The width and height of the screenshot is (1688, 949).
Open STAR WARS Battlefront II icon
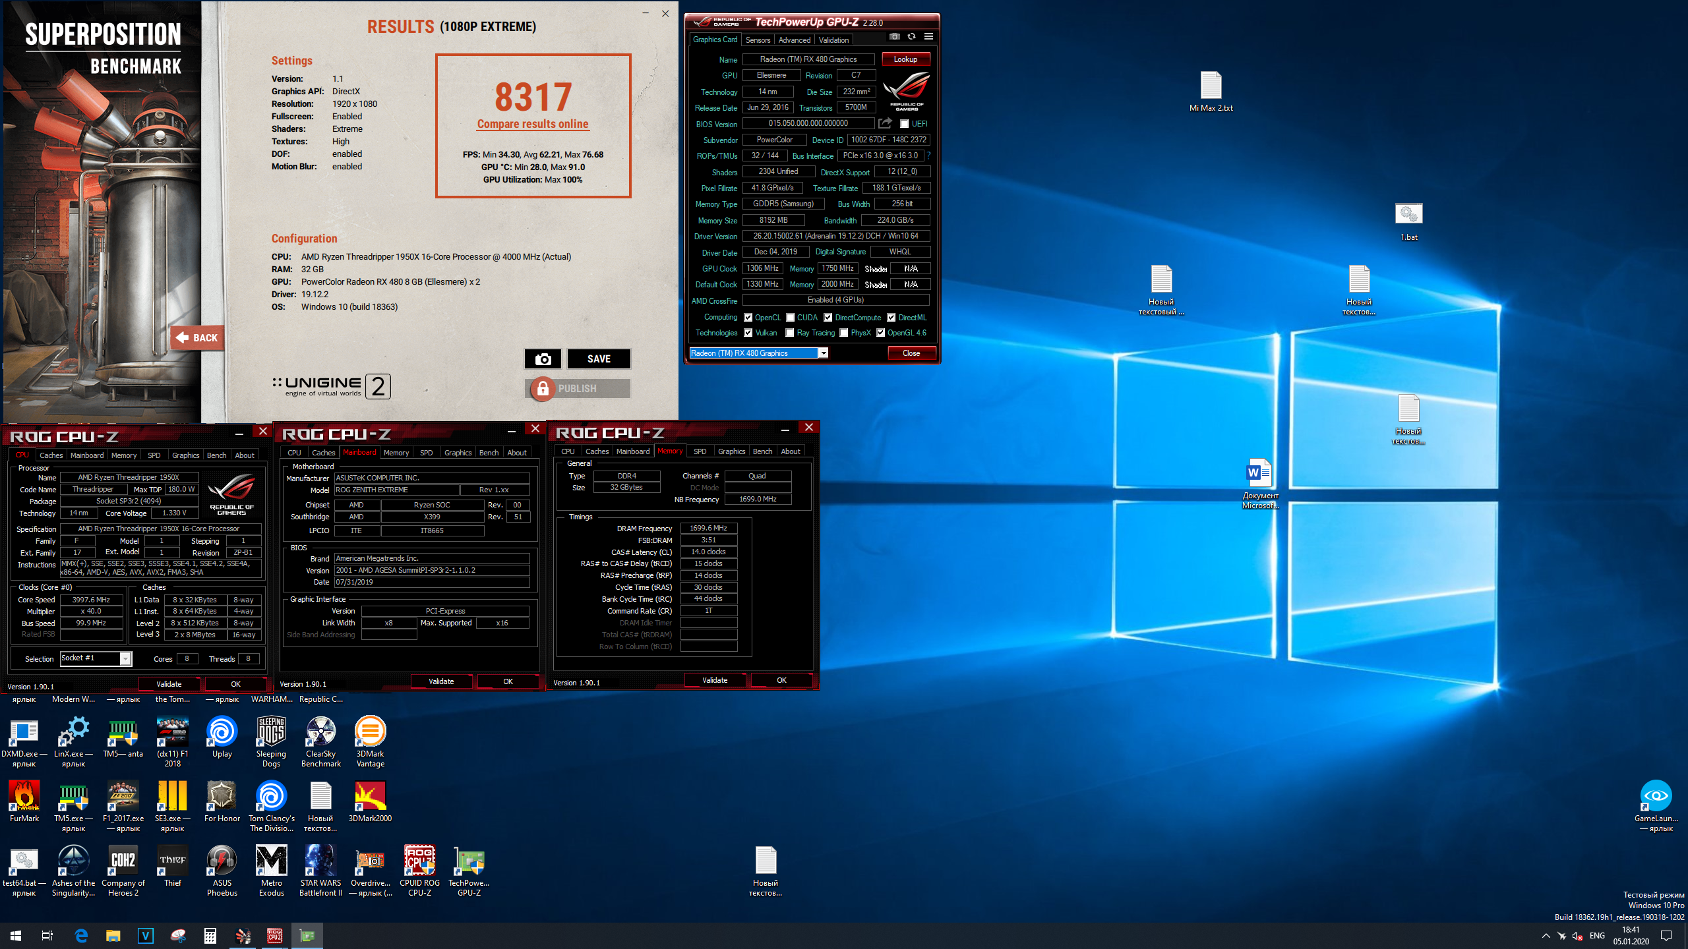coord(321,871)
